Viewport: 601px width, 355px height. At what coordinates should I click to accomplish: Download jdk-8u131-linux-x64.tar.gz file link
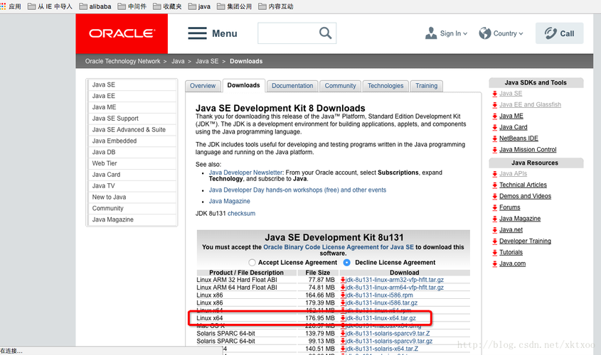[x=381, y=318]
